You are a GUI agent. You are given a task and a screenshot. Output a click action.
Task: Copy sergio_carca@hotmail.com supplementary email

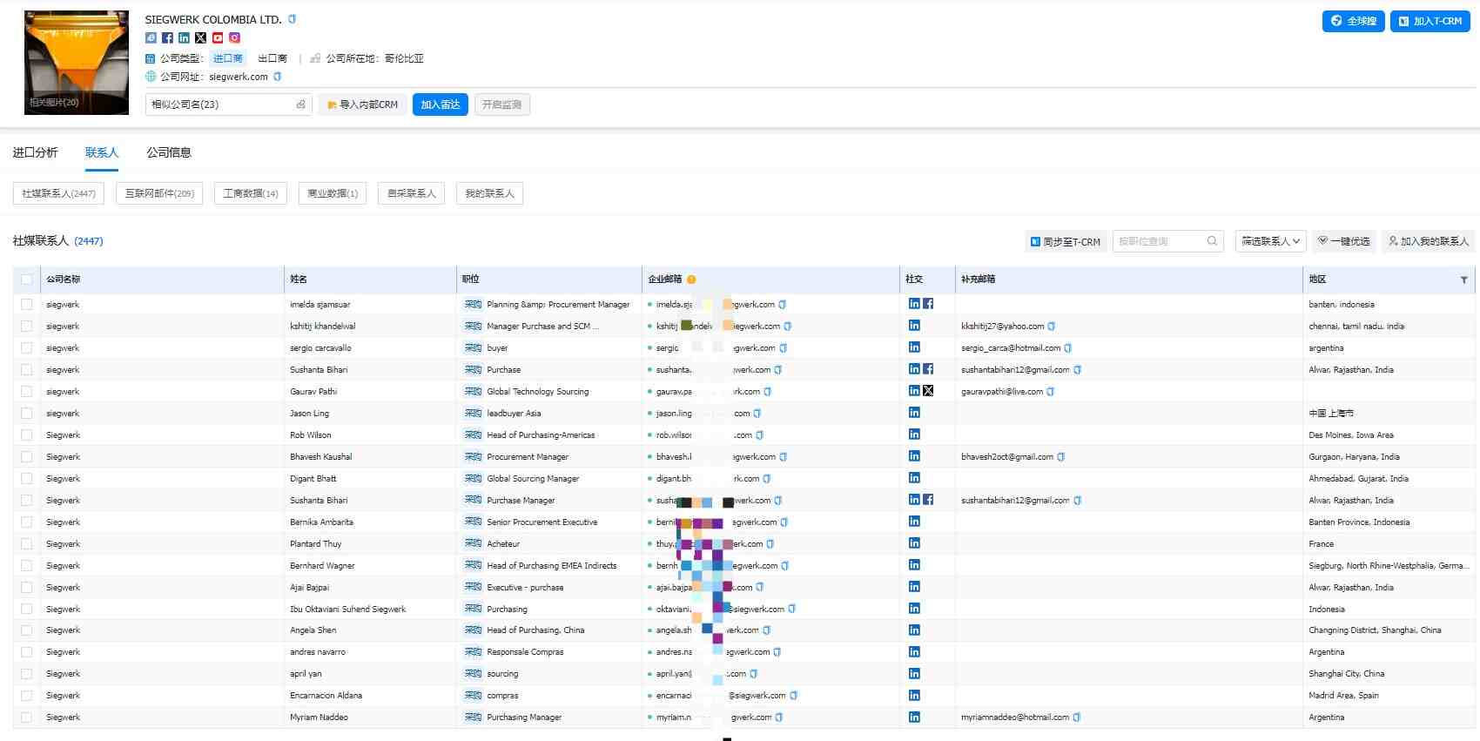1067,348
